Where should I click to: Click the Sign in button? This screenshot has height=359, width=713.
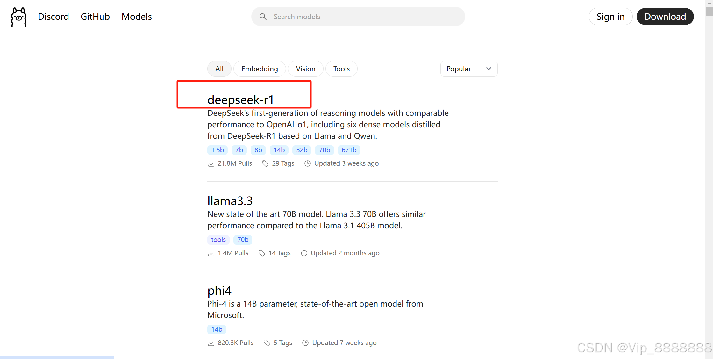[x=610, y=17]
